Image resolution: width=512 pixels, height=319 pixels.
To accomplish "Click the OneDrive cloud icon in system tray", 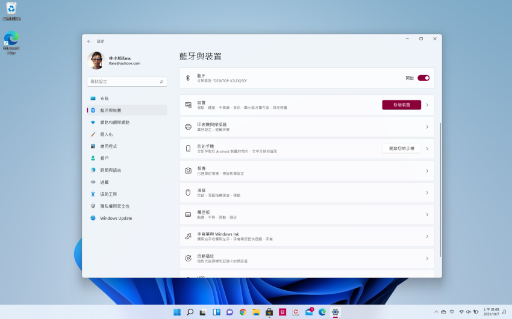I will point(444,312).
